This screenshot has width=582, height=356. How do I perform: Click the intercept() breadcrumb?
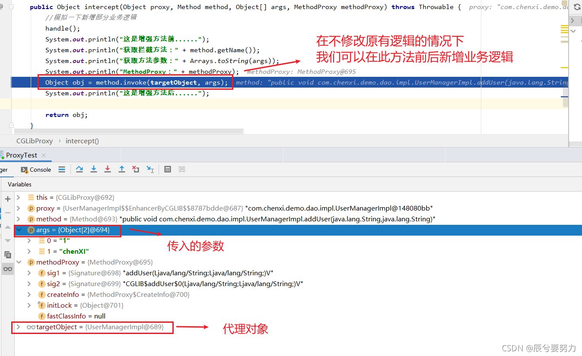click(82, 141)
